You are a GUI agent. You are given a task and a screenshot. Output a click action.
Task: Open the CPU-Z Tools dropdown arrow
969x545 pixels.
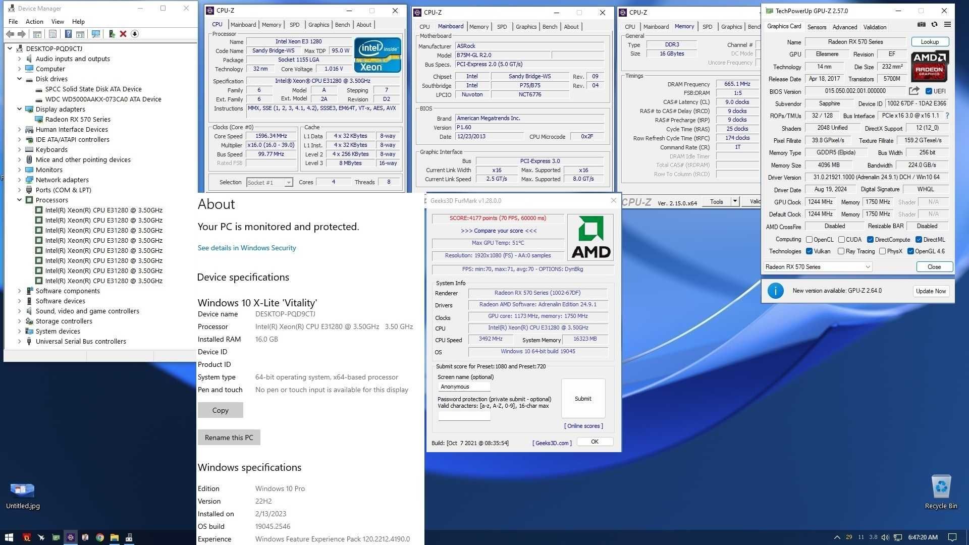735,201
